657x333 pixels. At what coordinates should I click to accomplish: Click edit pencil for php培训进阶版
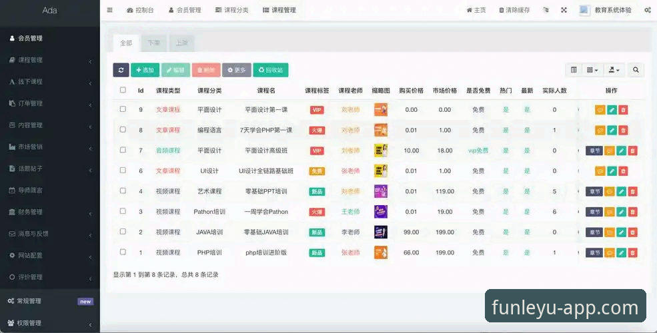click(x=621, y=252)
